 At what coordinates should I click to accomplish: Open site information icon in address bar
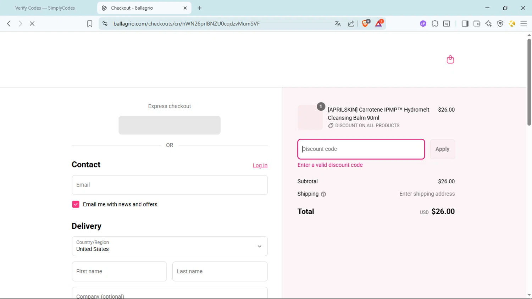pos(105,23)
